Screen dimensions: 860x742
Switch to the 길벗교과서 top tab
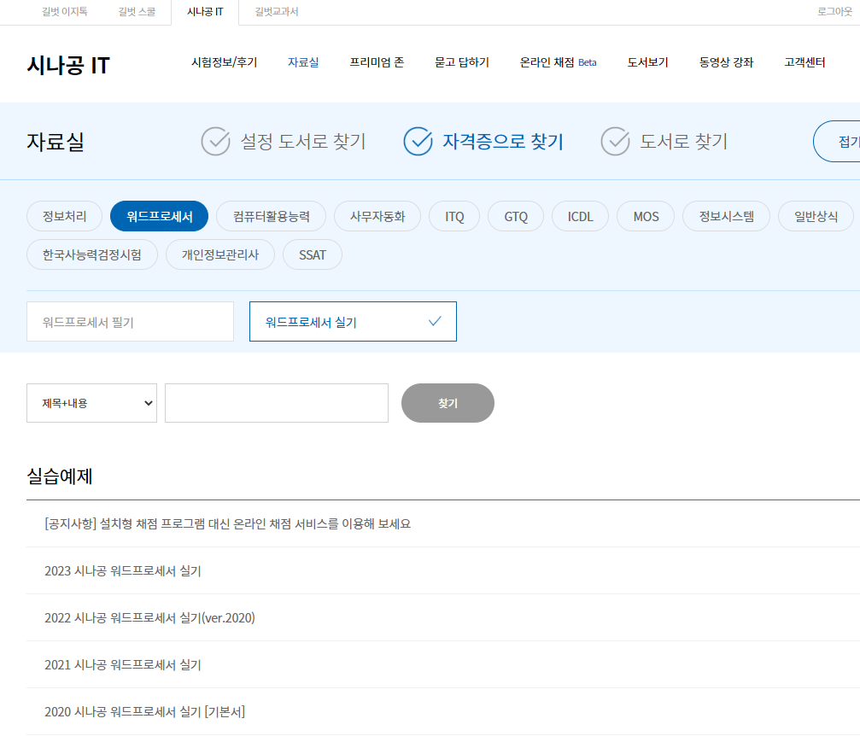[x=276, y=12]
